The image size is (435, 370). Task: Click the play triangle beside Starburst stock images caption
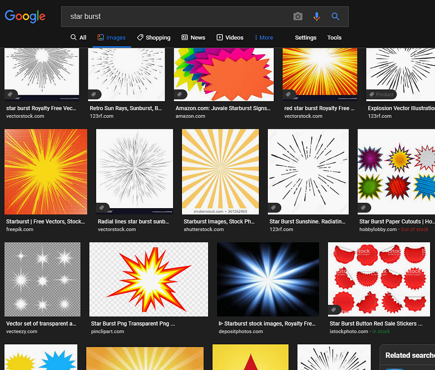point(220,324)
